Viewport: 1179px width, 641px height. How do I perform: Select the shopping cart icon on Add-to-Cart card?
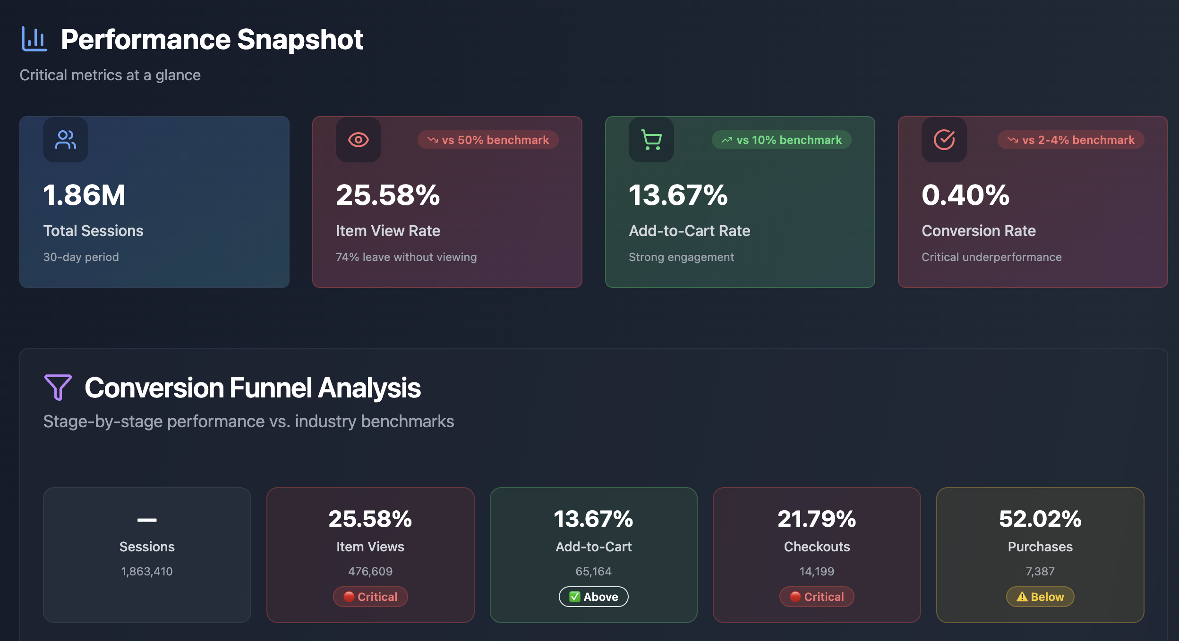click(x=651, y=140)
